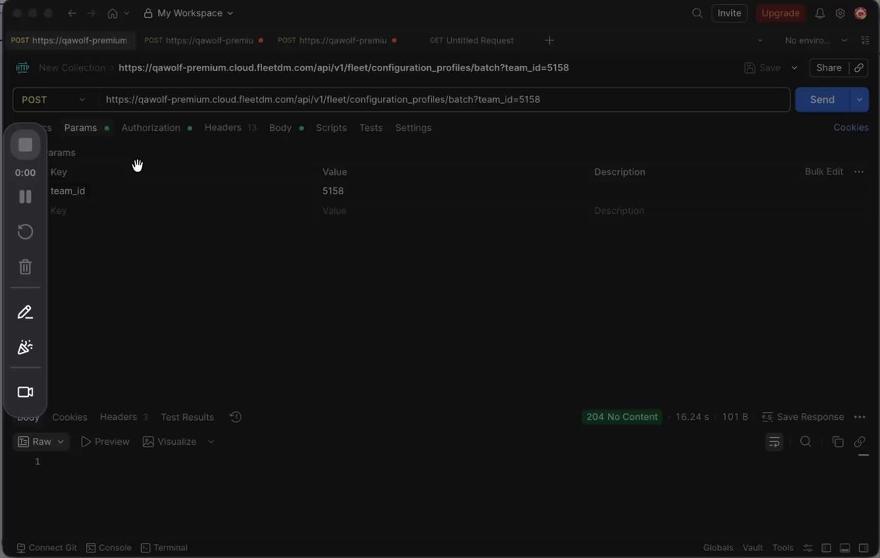880x558 pixels.
Task: Pause the recording
Action: pyautogui.click(x=26, y=196)
